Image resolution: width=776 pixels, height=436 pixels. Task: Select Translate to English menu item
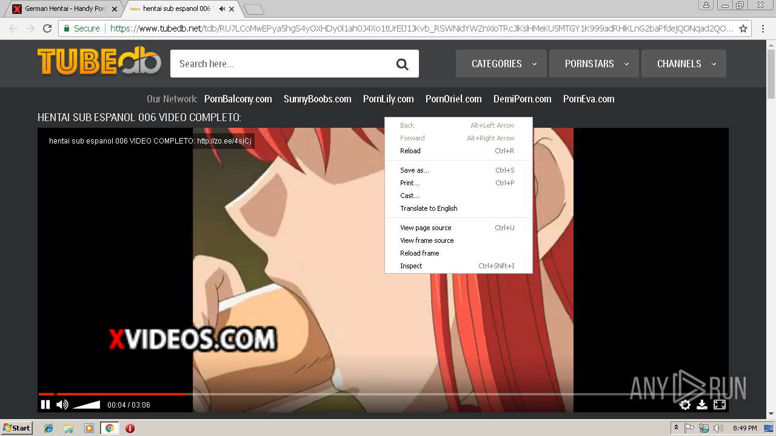coord(458,208)
